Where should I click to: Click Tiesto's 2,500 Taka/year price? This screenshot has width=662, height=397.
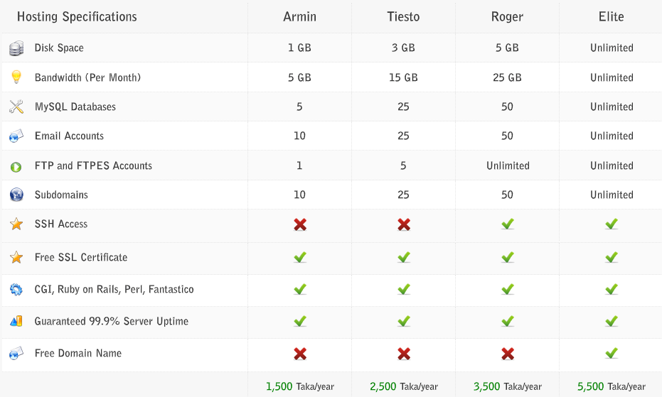(x=404, y=386)
